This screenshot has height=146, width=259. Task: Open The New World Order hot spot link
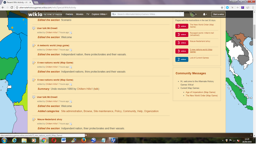(202, 26)
